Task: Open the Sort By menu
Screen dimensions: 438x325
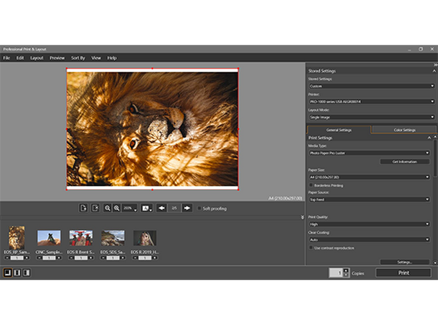Action: coord(78,58)
